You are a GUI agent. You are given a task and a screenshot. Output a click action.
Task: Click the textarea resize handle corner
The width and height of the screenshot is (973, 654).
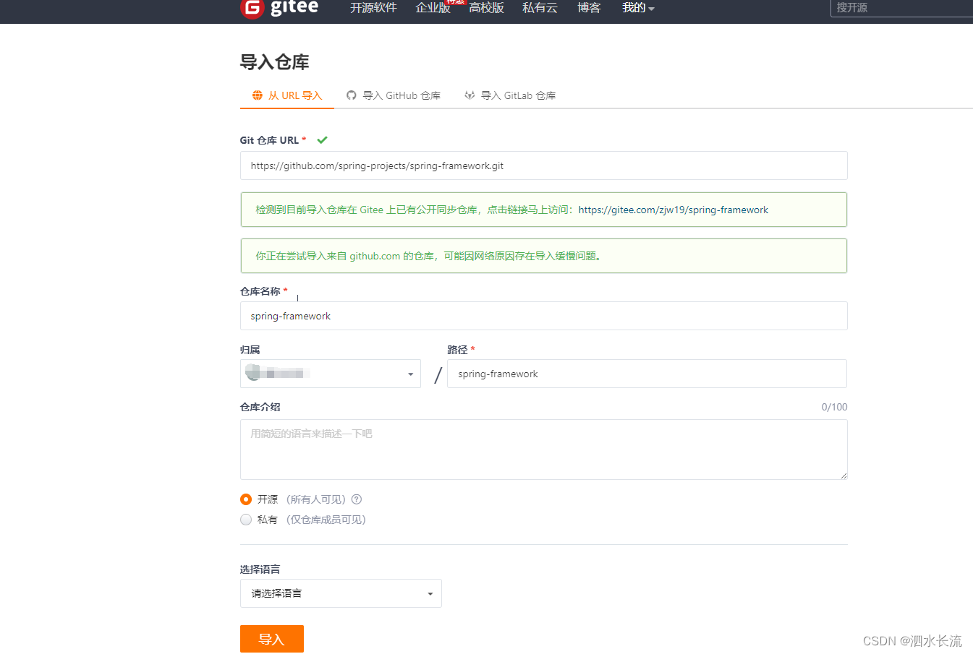coord(843,476)
